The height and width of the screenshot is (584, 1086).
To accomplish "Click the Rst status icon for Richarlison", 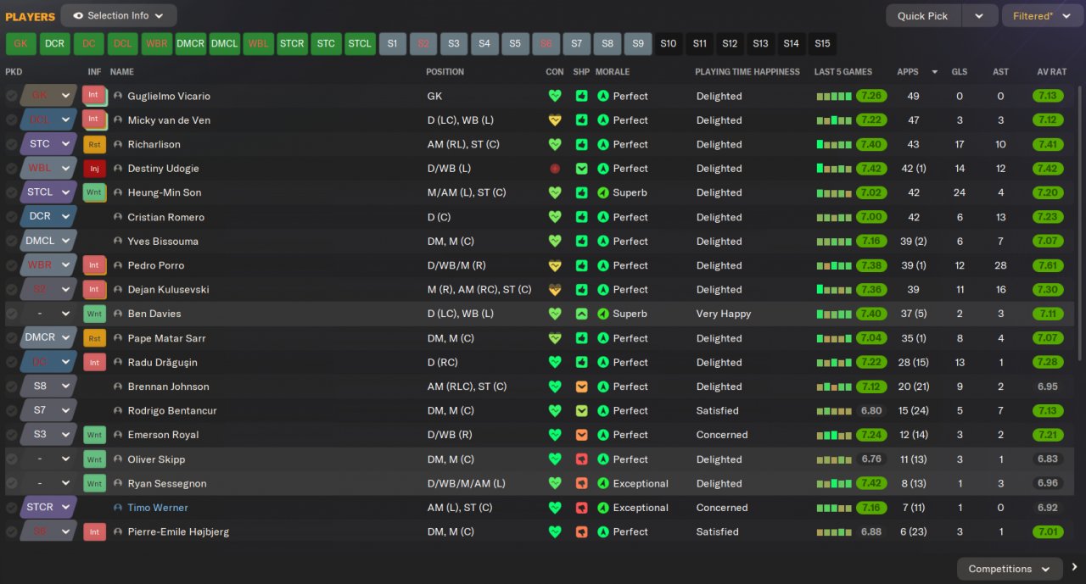I will [94, 144].
